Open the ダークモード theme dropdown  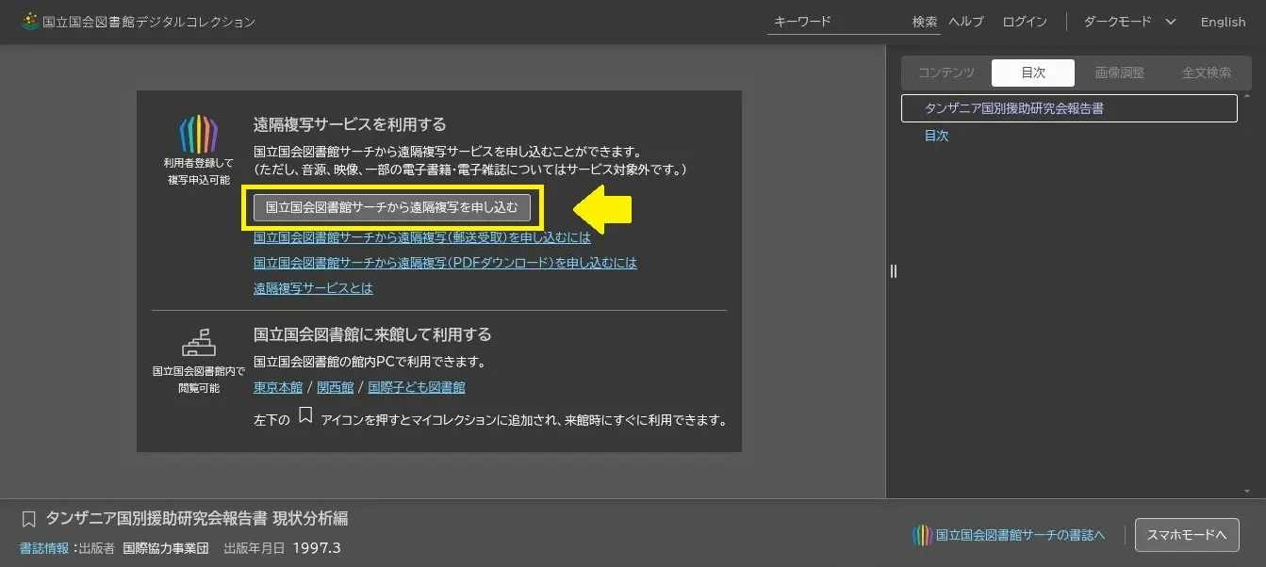[1129, 22]
